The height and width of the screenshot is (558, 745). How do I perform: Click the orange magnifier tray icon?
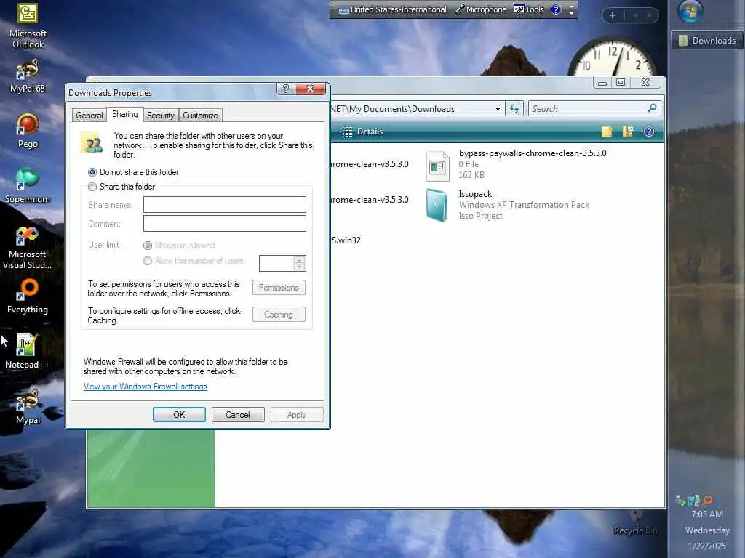[x=707, y=500]
